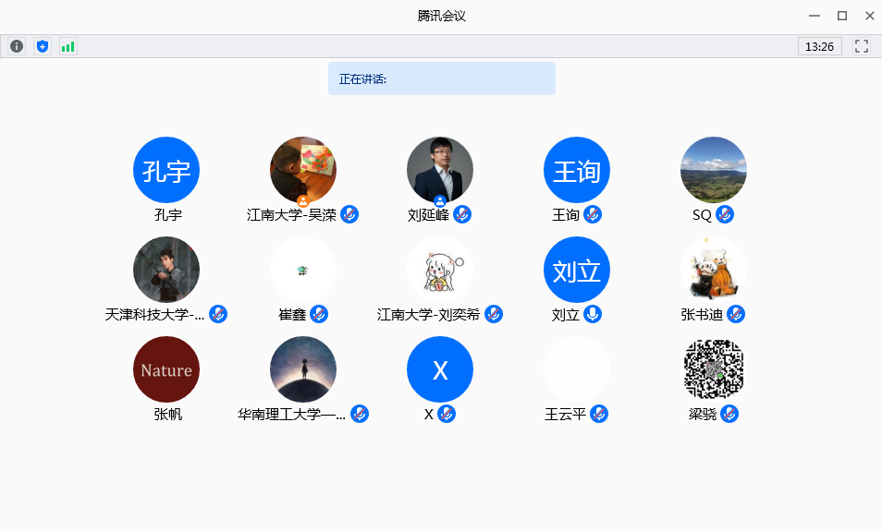The width and height of the screenshot is (882, 531).
Task: Select the 孔宇 participant avatar
Action: [166, 170]
